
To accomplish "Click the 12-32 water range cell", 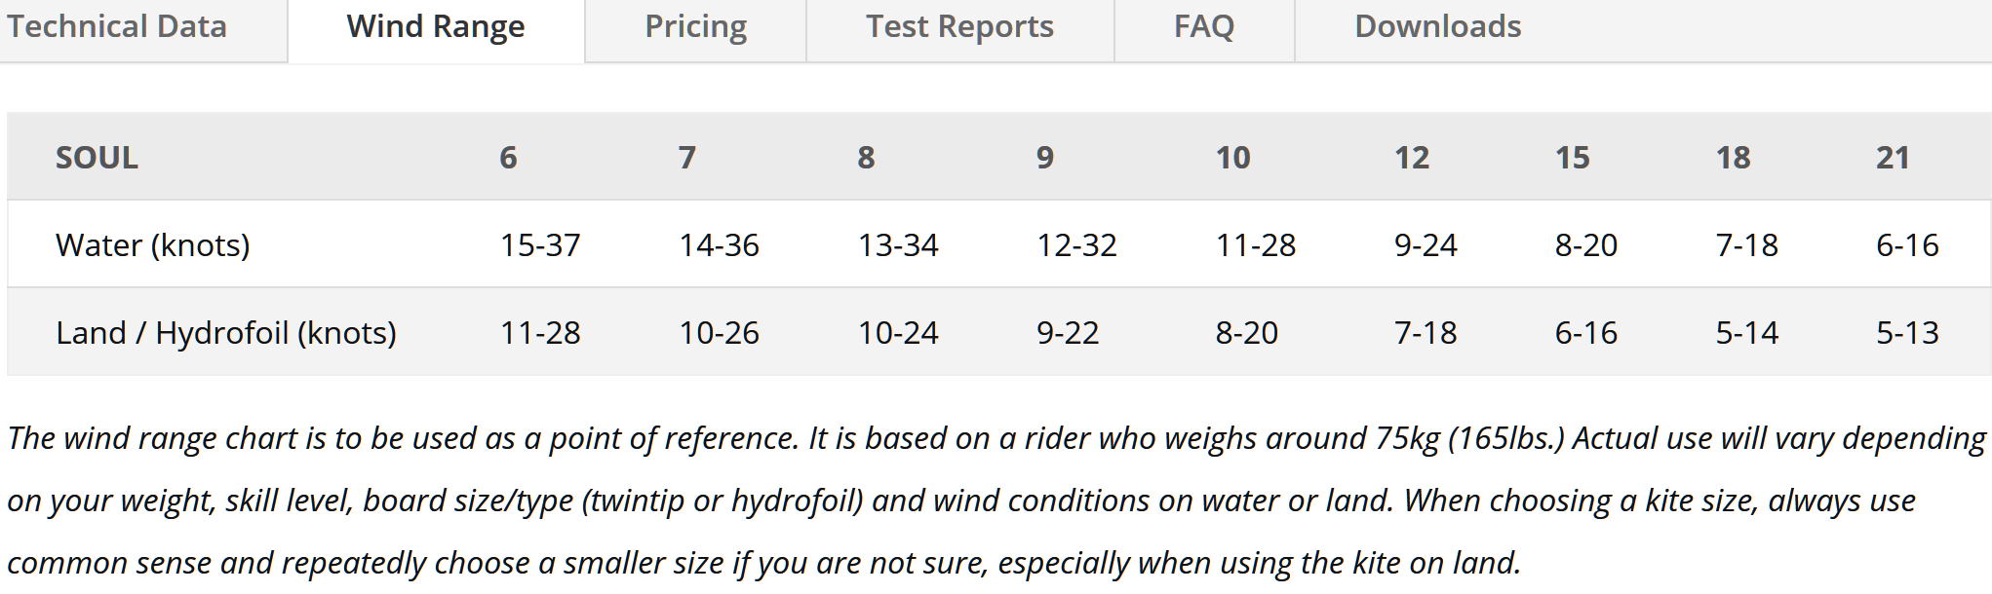I will [x=1076, y=244].
